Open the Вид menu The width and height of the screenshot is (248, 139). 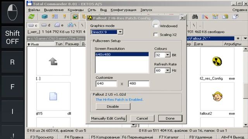coord(103,10)
